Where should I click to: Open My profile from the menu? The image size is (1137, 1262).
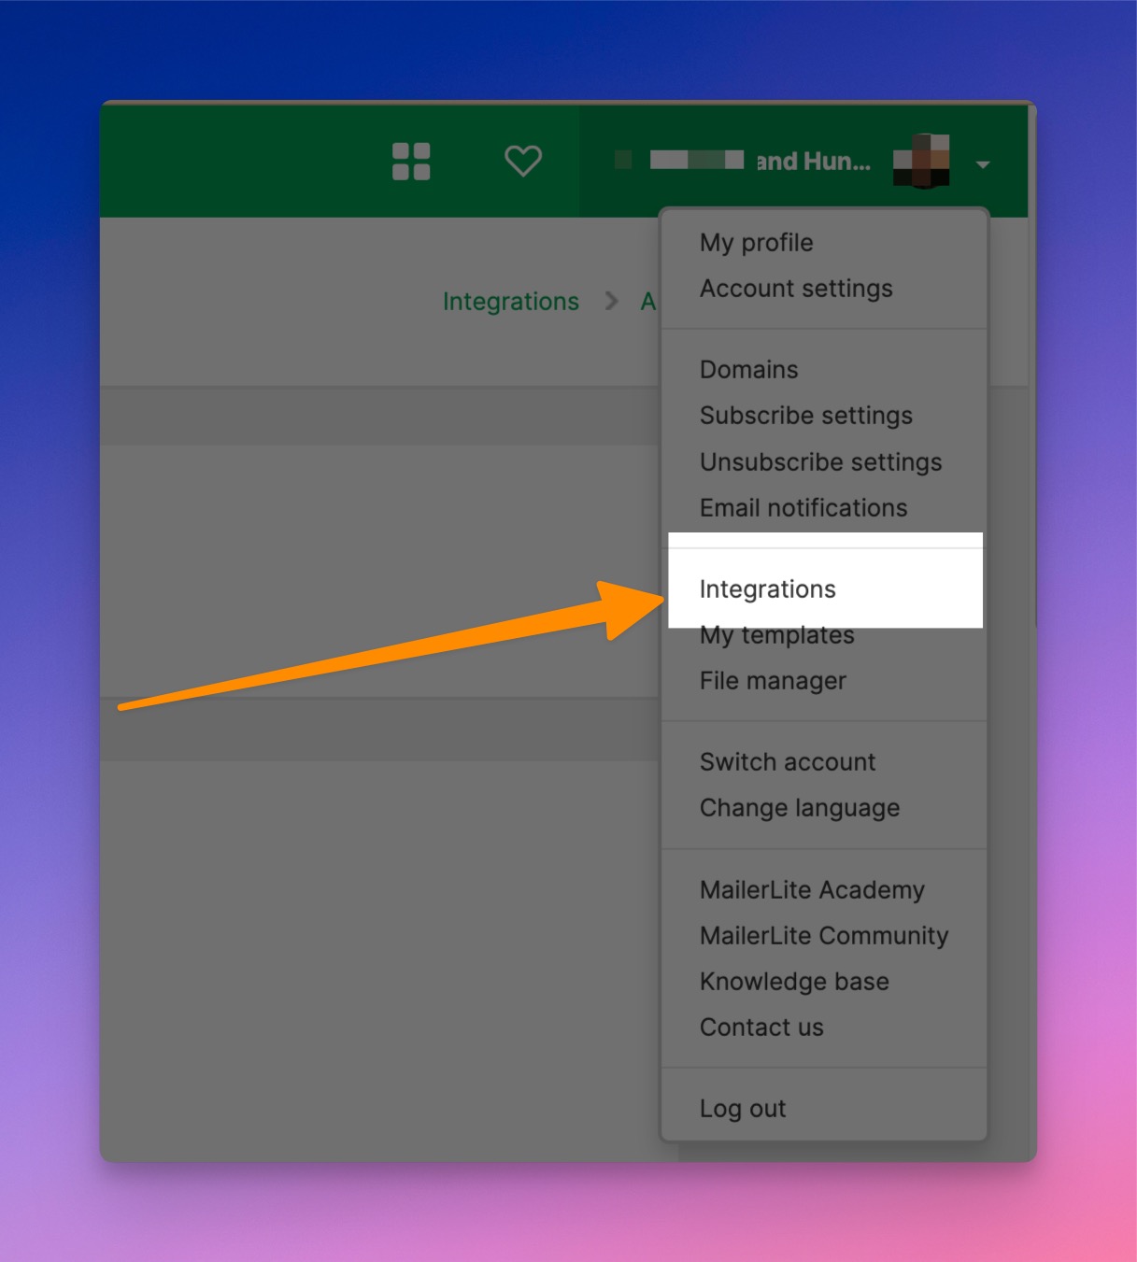(756, 243)
